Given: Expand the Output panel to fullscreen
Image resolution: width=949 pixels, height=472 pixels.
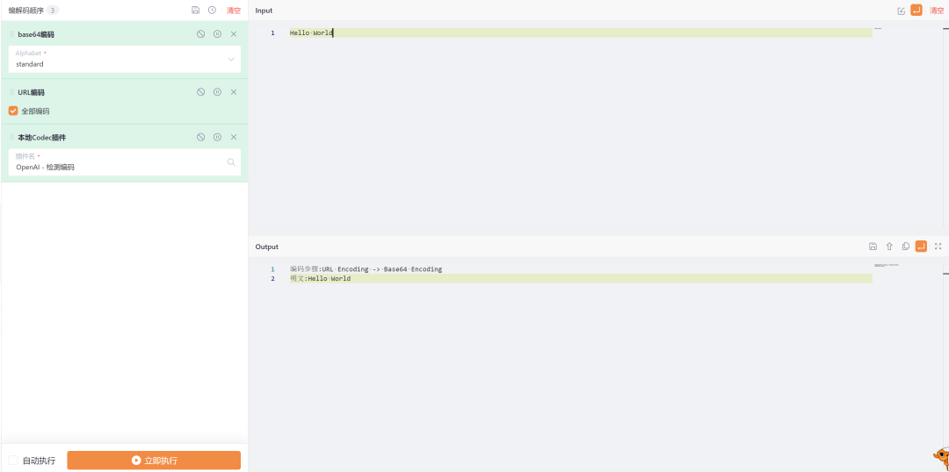Looking at the screenshot, I should (938, 246).
